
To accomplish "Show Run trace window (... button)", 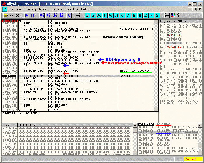I will pyautogui.click(x=151, y=15).
